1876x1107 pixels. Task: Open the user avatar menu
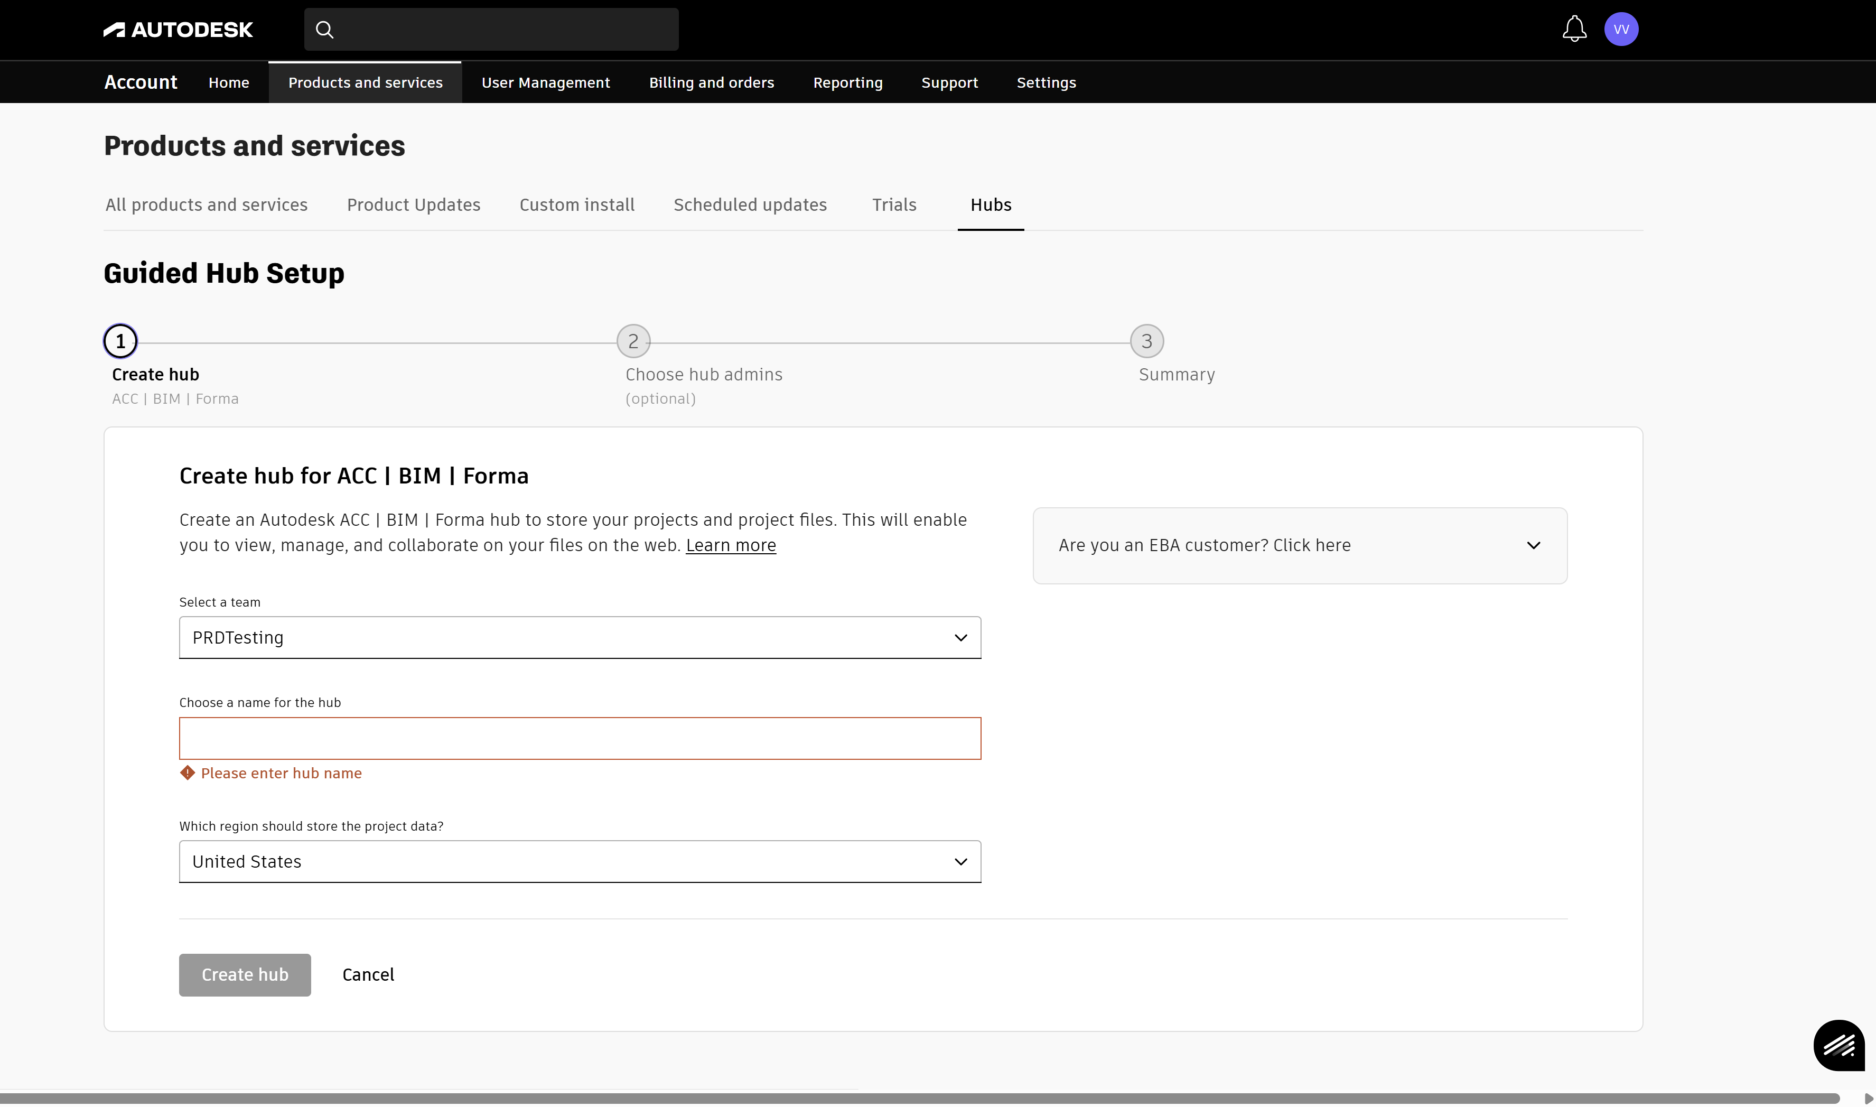(x=1621, y=29)
